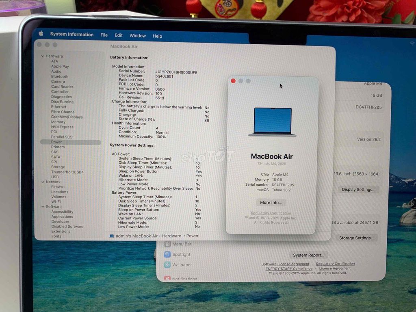
Task: Select the highlighted Power item
Action: pyautogui.click(x=71, y=142)
